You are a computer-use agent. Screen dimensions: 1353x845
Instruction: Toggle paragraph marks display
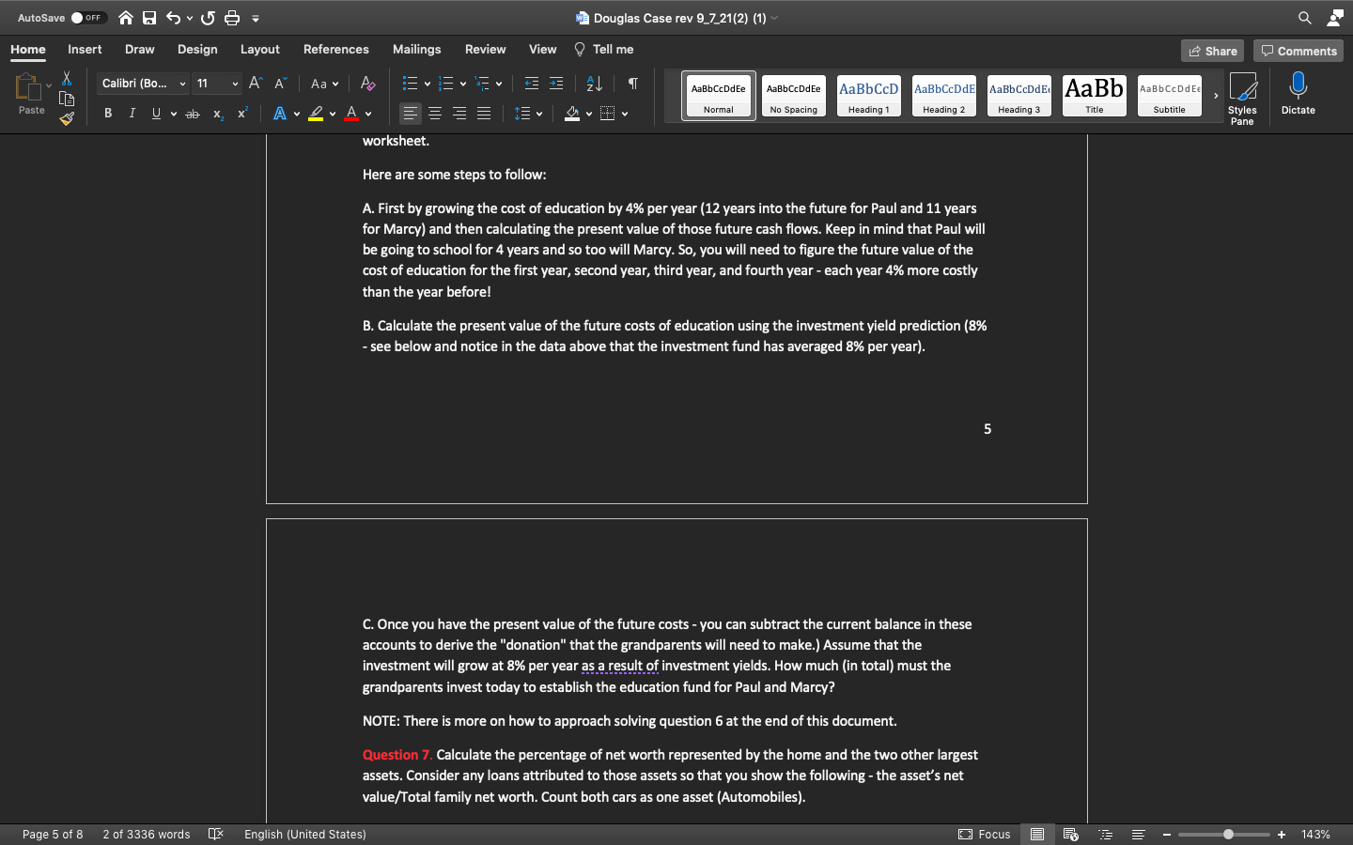click(x=633, y=84)
